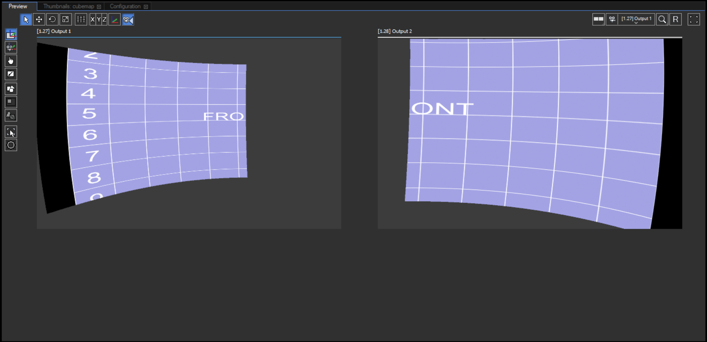Open the Configuration tab
Image resolution: width=707 pixels, height=342 pixels.
click(125, 6)
